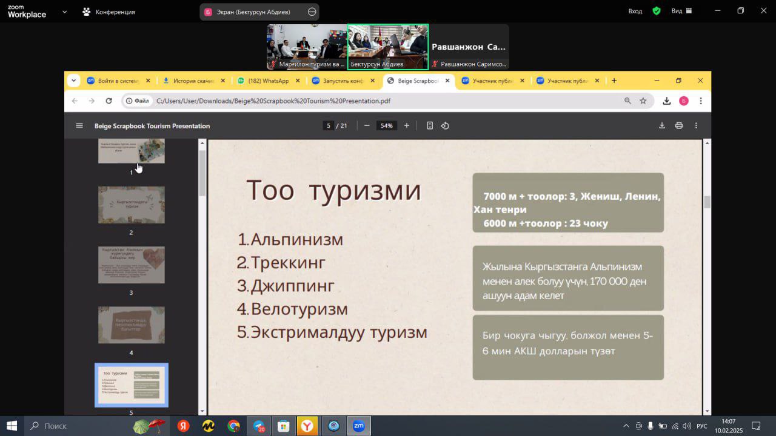Print the PDF document
The image size is (776, 436).
pos(679,125)
